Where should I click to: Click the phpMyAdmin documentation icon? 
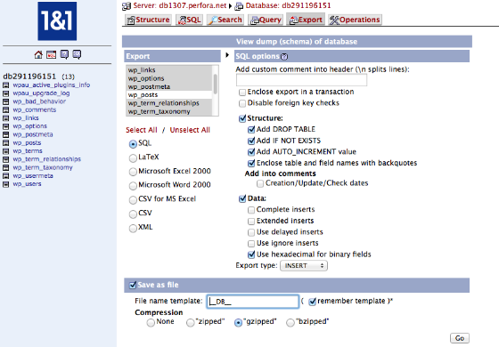pyautogui.click(x=64, y=54)
